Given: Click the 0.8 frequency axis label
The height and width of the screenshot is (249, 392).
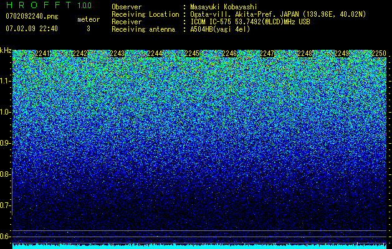Looking at the screenshot, I should (x=5, y=174).
